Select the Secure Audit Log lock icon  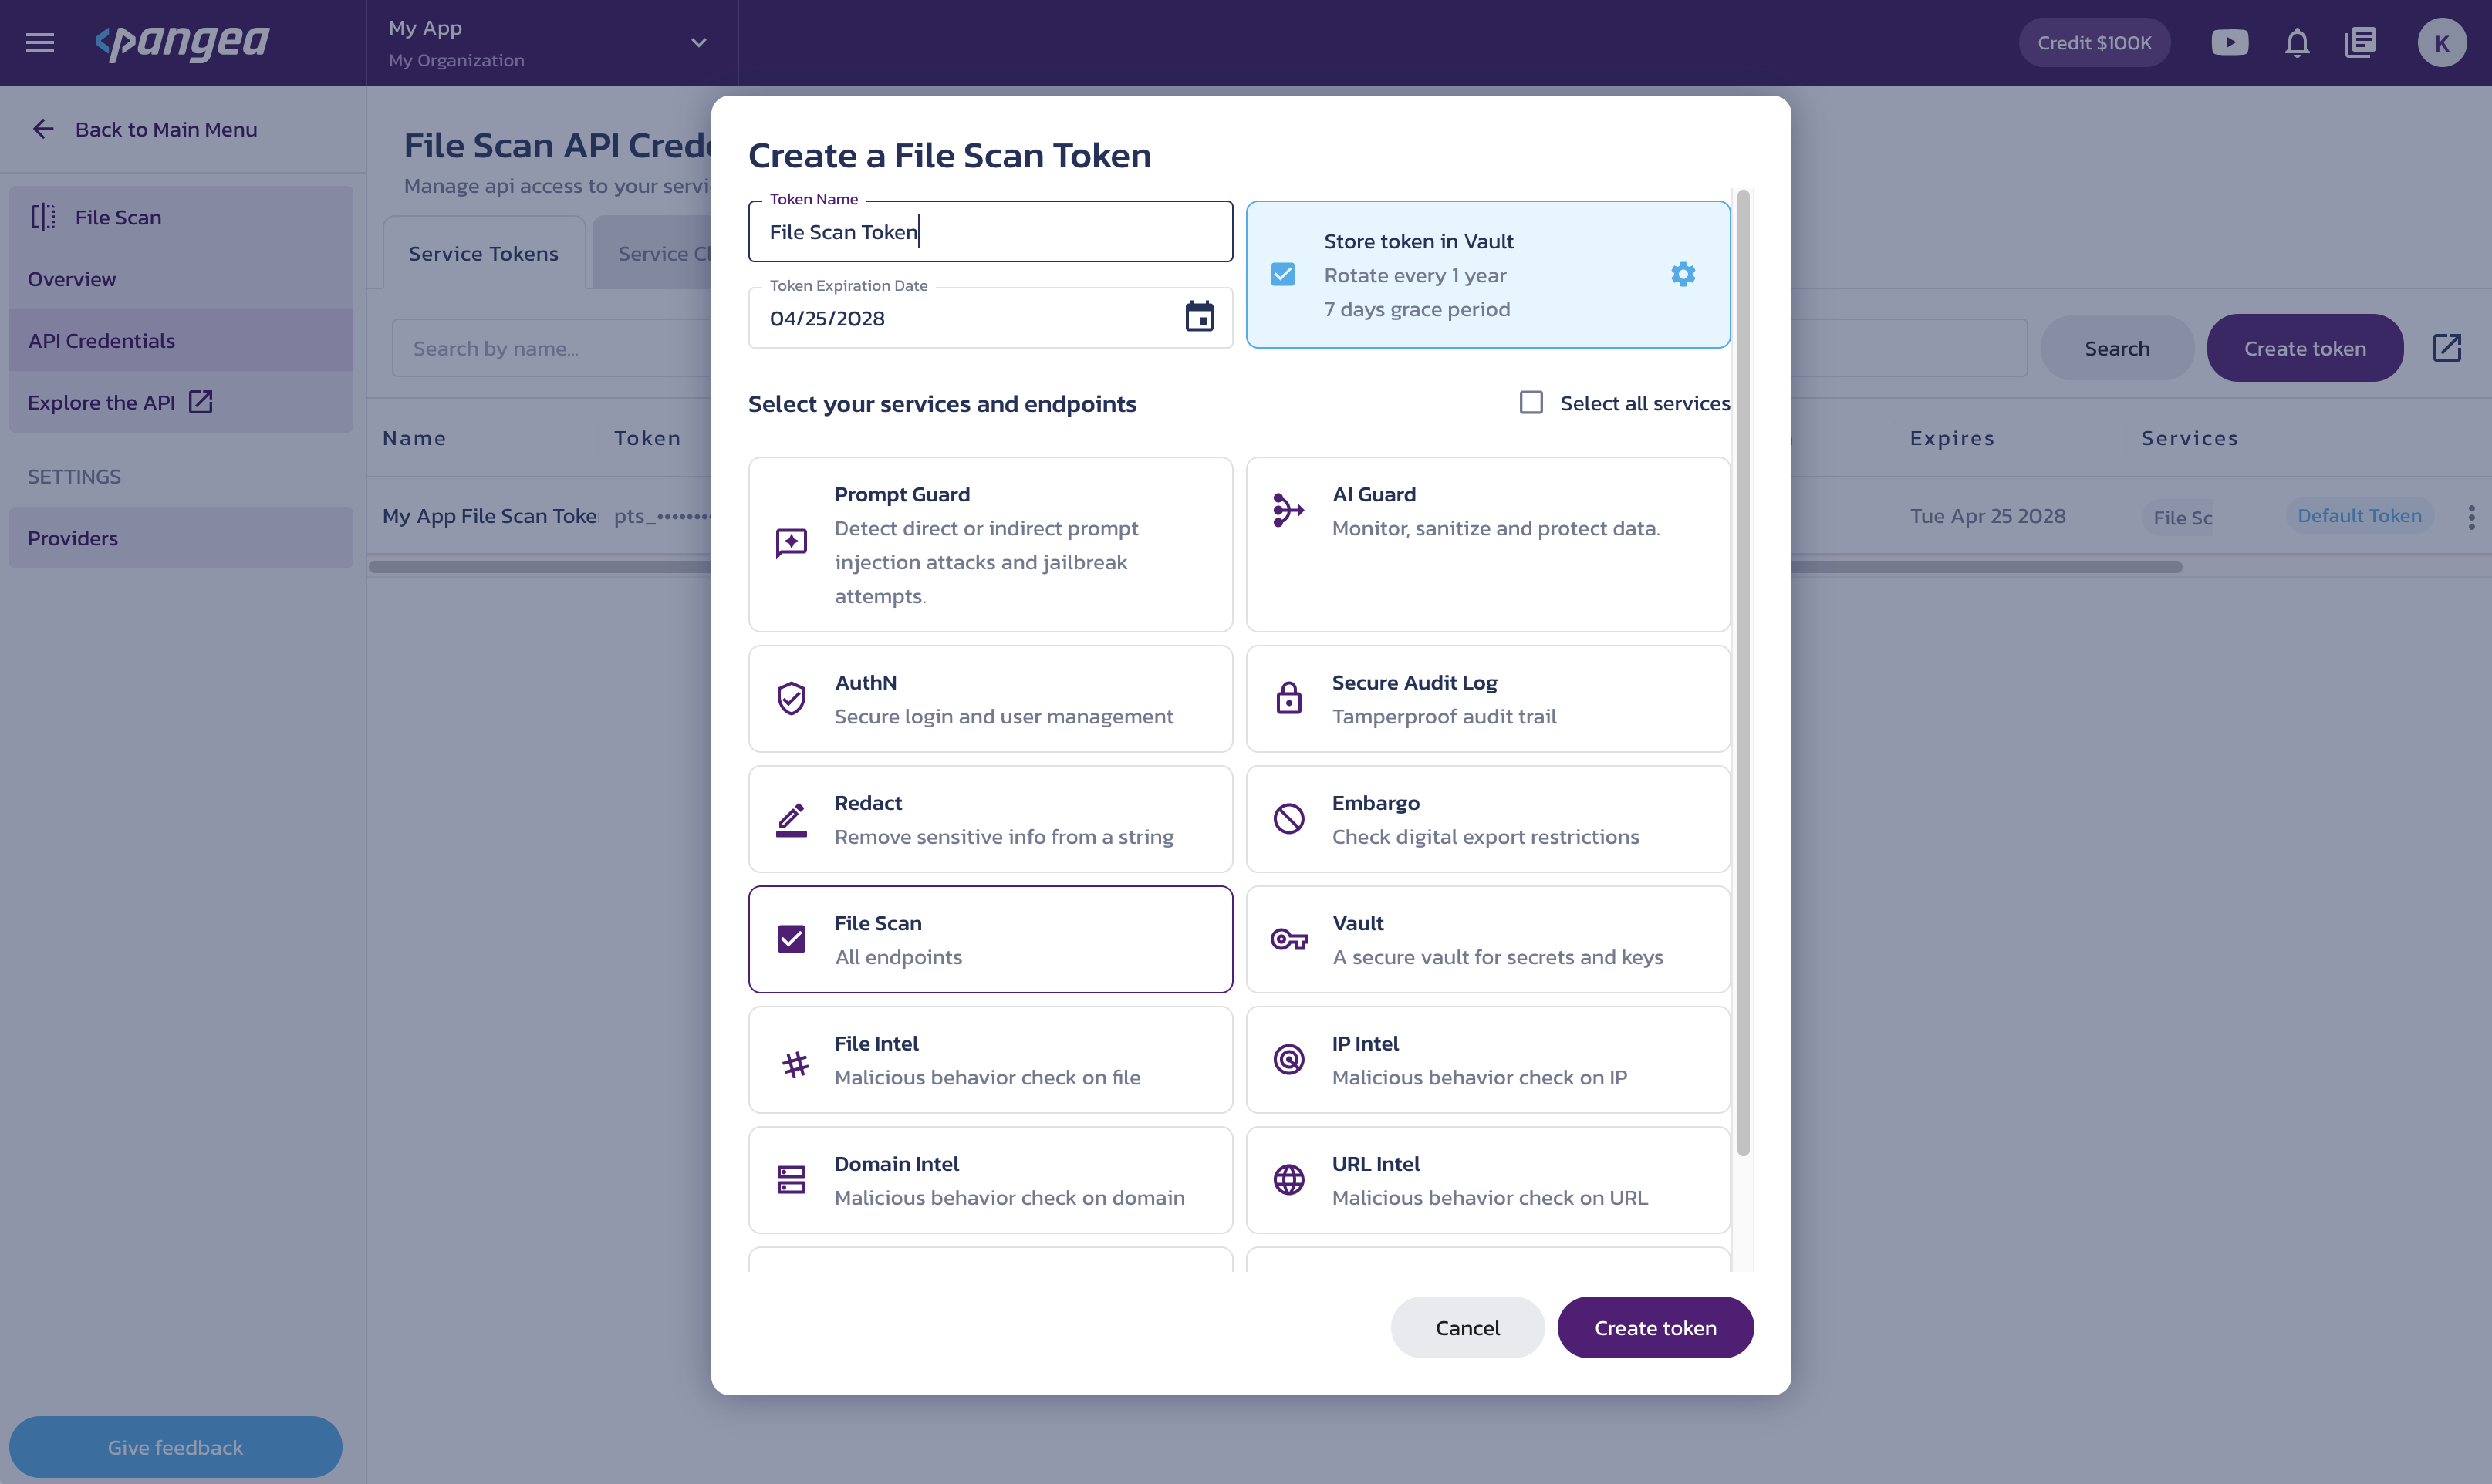point(1288,698)
